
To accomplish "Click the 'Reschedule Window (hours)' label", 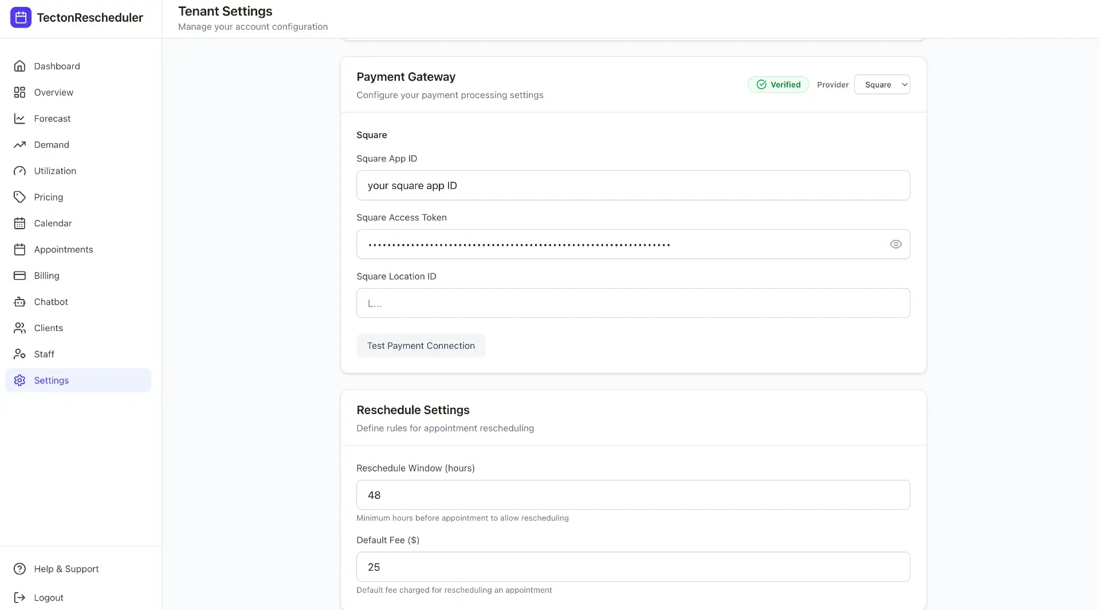I will [415, 469].
